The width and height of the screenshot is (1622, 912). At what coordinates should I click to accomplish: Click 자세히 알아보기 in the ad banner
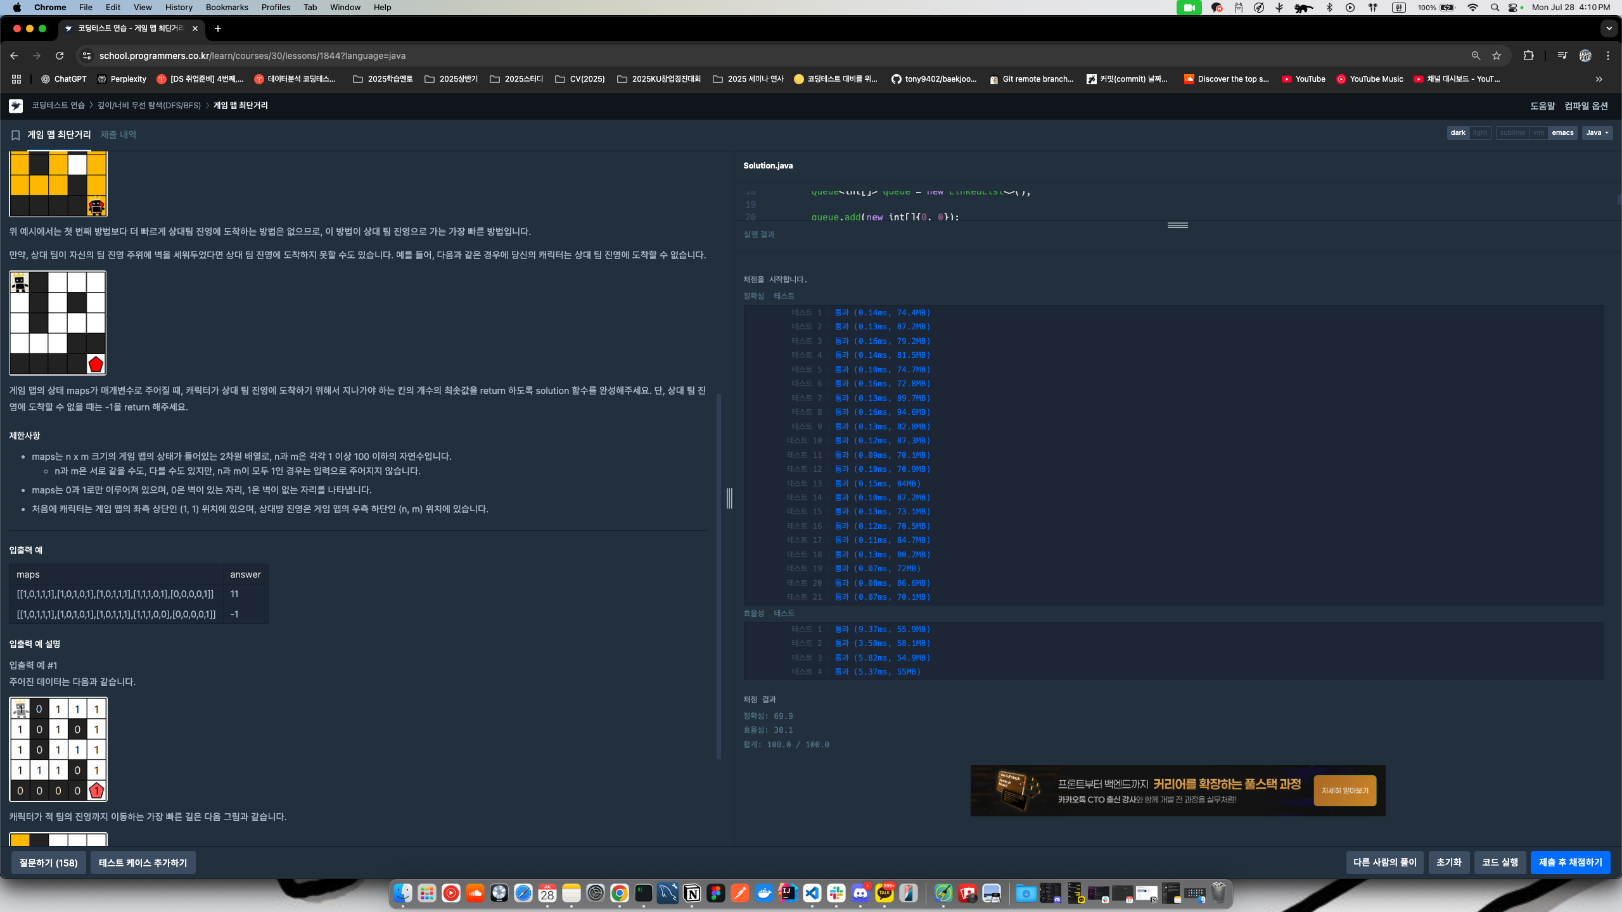(x=1344, y=790)
